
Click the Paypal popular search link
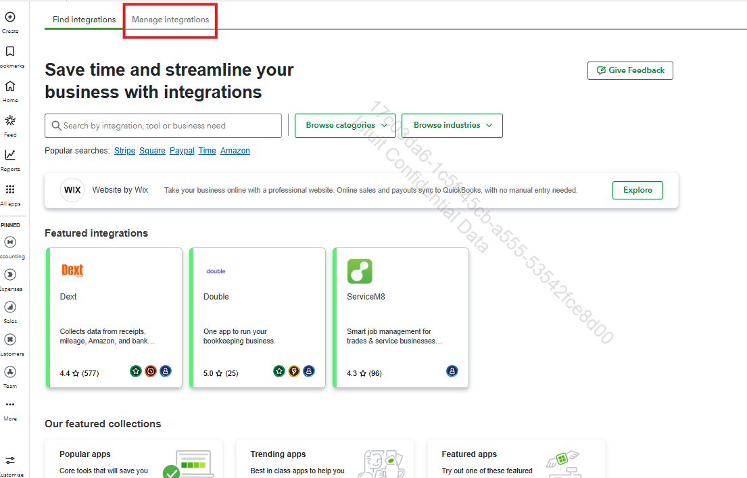coord(182,151)
